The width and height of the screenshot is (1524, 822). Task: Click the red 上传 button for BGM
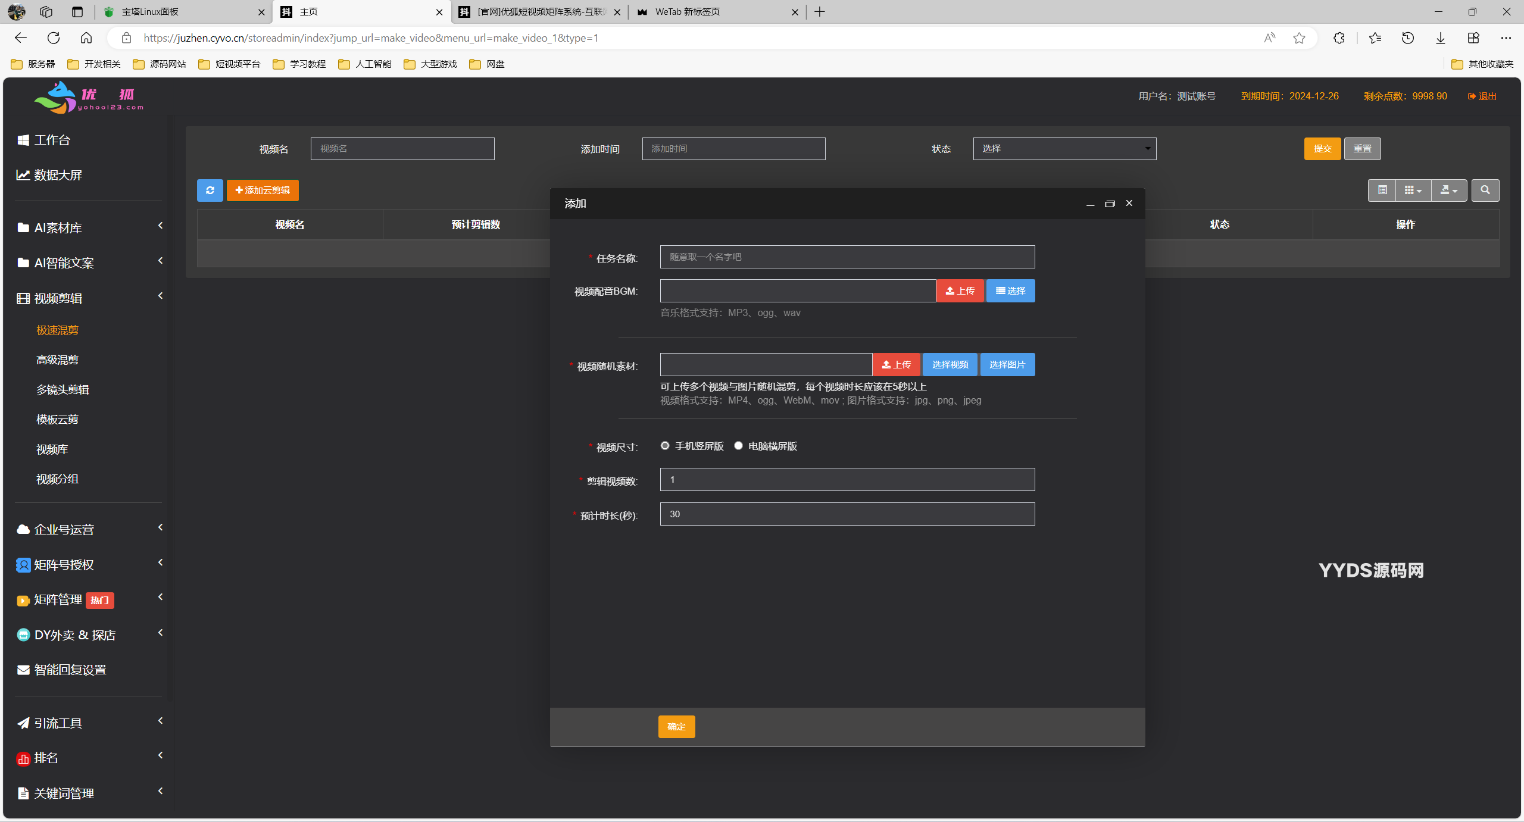click(x=960, y=291)
